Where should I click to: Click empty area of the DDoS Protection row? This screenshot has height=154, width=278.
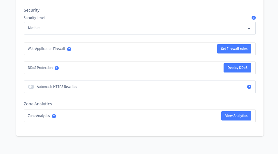(x=140, y=68)
